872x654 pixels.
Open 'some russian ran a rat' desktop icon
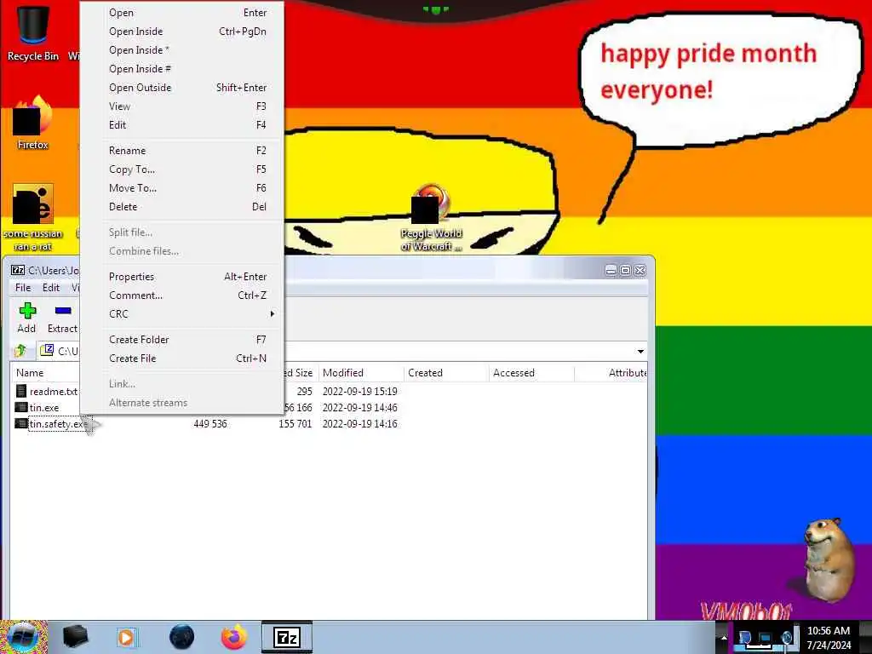[33, 218]
